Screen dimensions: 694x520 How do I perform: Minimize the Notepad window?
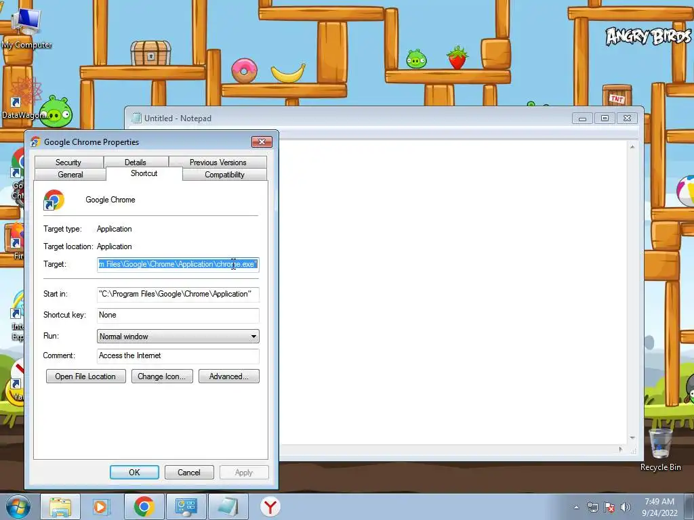click(582, 118)
